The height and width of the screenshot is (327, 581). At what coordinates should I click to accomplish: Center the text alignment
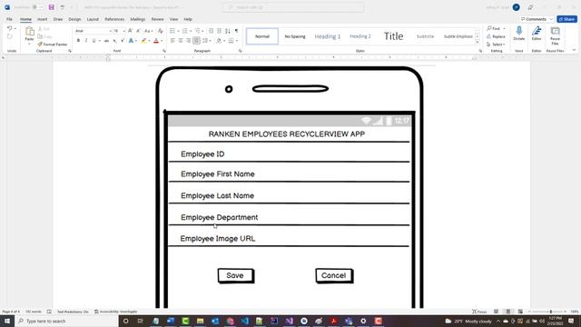(x=181, y=40)
